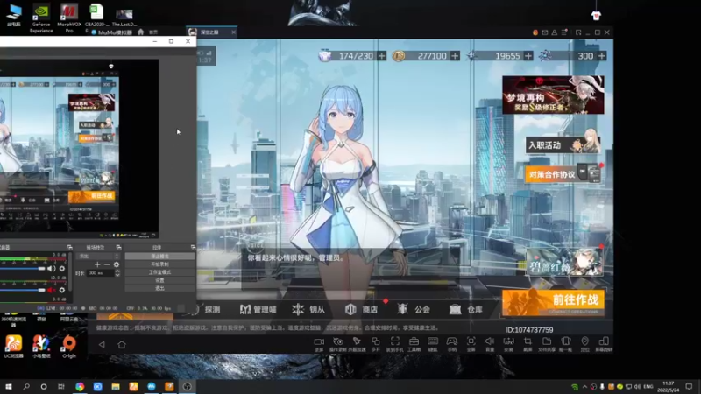Unmute the red muted speaker in OBS mixer
This screenshot has height=394, width=701.
coord(52,290)
